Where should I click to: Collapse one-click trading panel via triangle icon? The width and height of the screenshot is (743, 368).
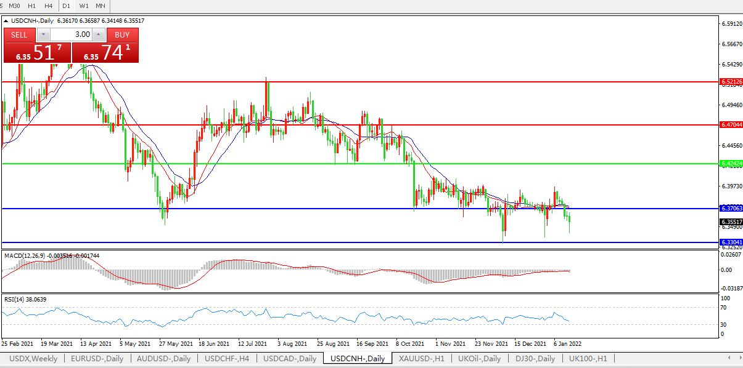point(6,21)
